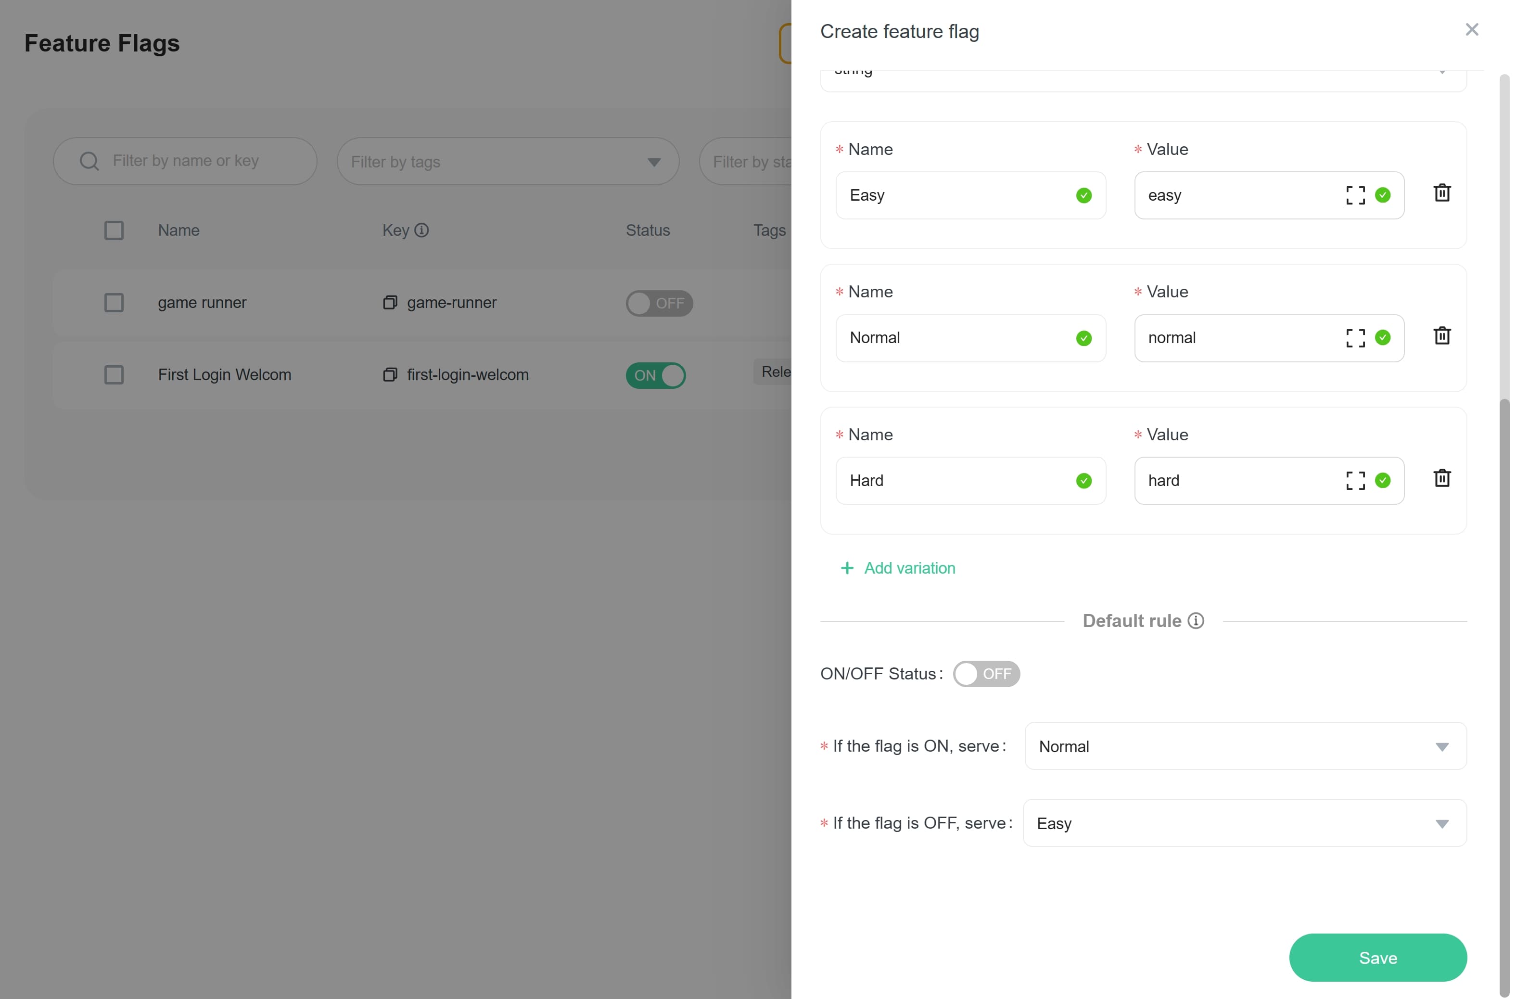Open the Filter by tags dropdown
The width and height of the screenshot is (1516, 999).
(508, 162)
